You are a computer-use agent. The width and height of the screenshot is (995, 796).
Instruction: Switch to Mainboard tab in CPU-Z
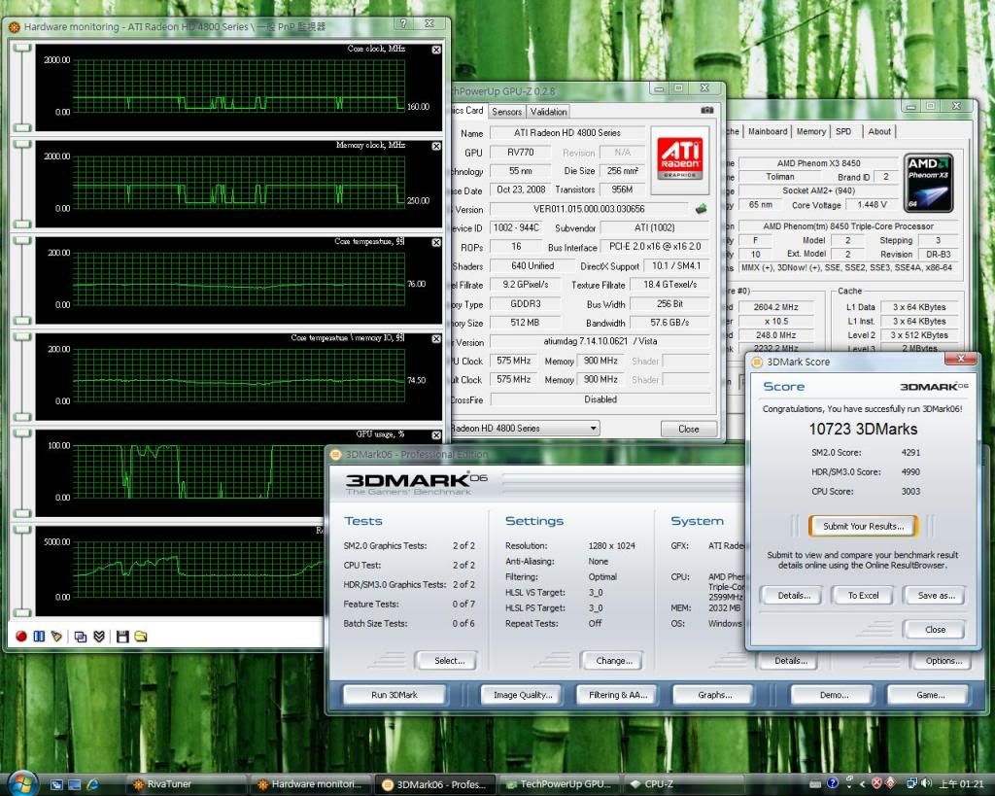point(768,131)
